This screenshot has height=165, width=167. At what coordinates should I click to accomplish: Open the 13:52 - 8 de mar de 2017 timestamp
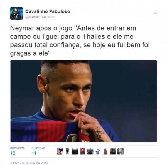point(29,163)
